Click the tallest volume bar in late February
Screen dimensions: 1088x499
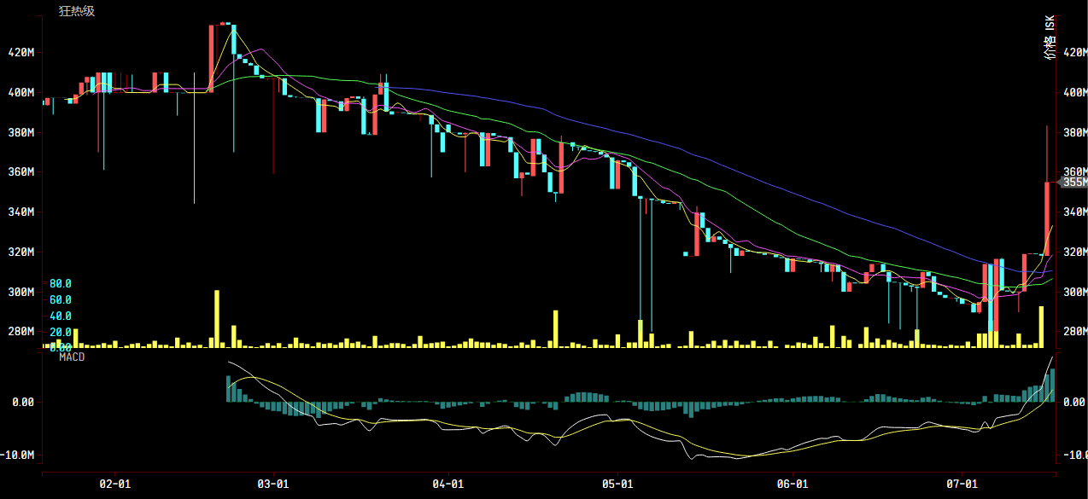[x=217, y=318]
